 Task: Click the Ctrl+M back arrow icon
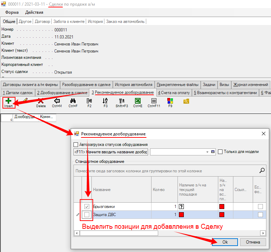(x=57, y=101)
